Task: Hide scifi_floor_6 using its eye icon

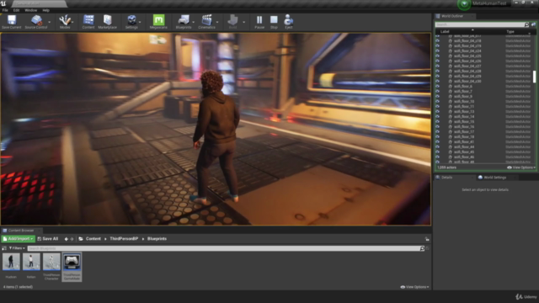Action: 437,86
